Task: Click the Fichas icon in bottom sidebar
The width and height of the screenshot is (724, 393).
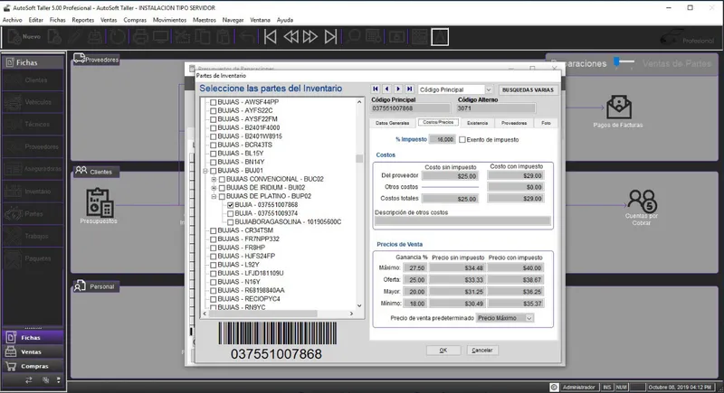Action: [11, 338]
